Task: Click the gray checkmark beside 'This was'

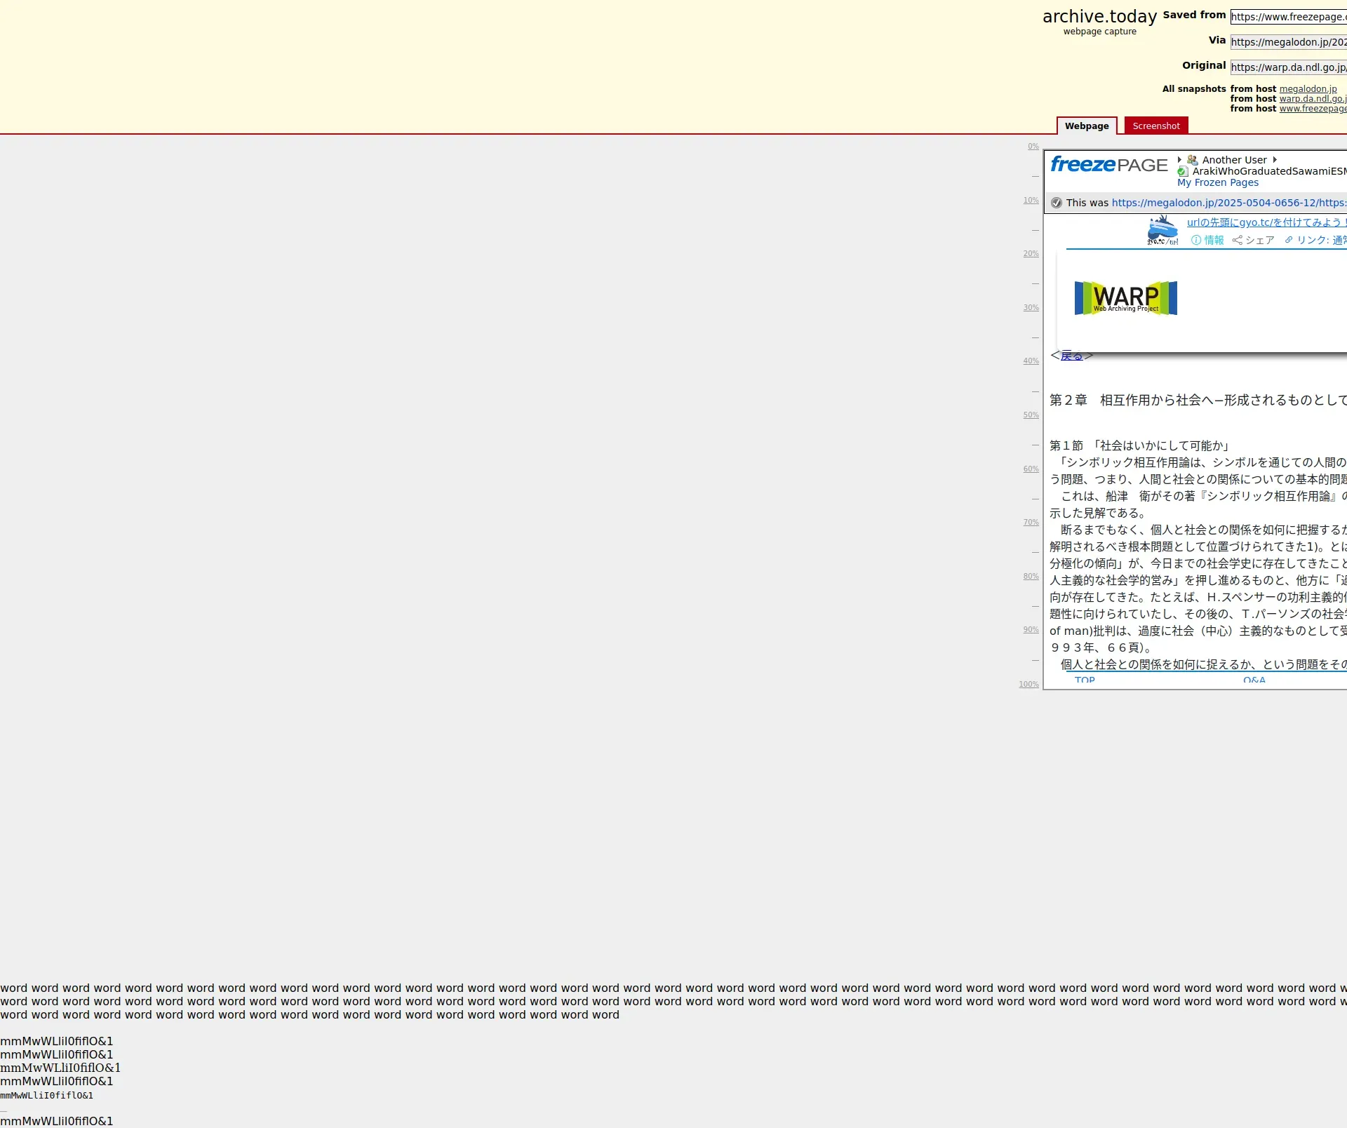Action: pos(1057,203)
